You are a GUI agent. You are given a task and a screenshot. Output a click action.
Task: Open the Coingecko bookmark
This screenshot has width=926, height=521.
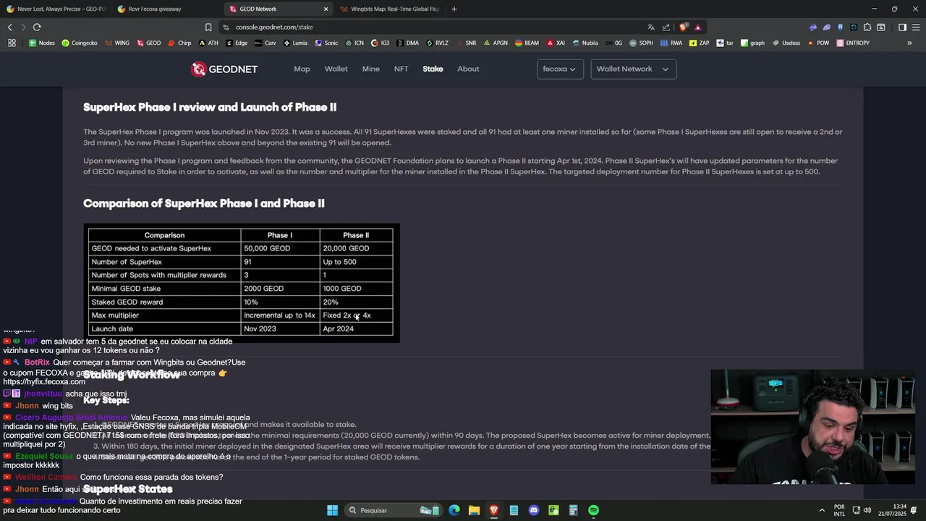point(80,43)
